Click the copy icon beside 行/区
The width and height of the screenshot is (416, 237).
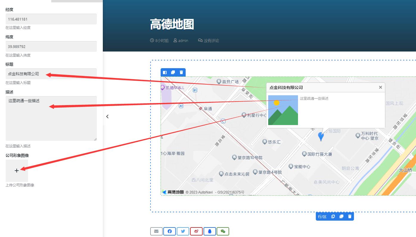click(333, 216)
